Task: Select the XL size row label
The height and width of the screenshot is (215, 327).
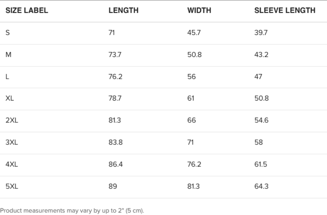Action: [9, 98]
